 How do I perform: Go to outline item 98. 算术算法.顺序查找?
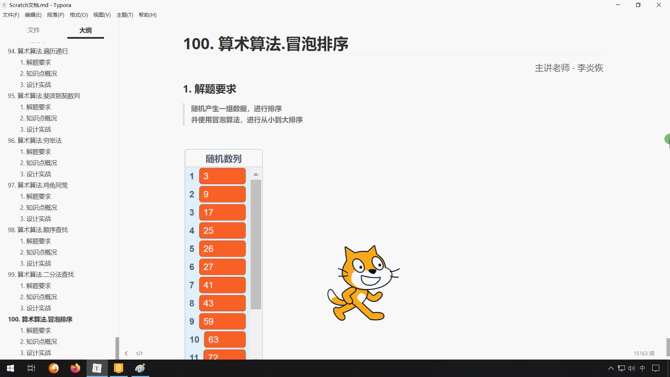[38, 230]
